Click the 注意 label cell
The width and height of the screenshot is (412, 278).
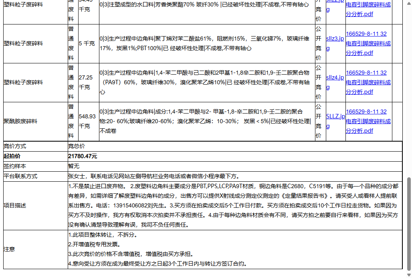[x=36, y=250]
